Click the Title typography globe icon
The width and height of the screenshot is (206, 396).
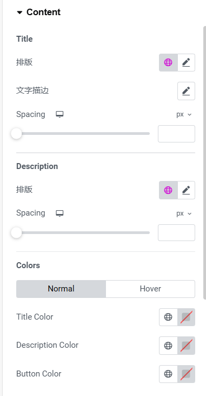coord(168,62)
